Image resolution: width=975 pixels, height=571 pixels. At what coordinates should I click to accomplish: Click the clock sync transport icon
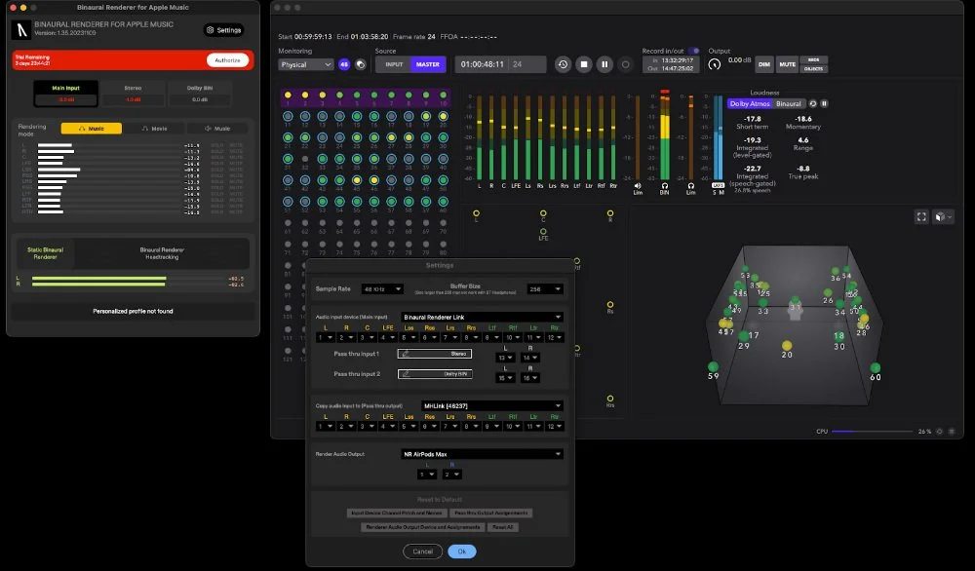563,63
